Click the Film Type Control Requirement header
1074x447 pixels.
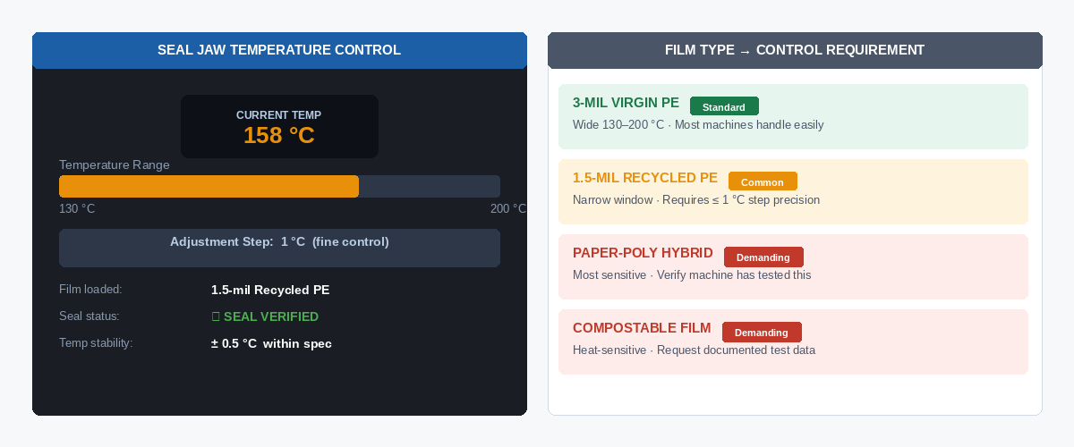coord(795,50)
